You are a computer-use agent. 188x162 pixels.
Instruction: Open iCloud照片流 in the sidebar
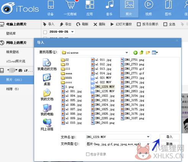point(16,61)
